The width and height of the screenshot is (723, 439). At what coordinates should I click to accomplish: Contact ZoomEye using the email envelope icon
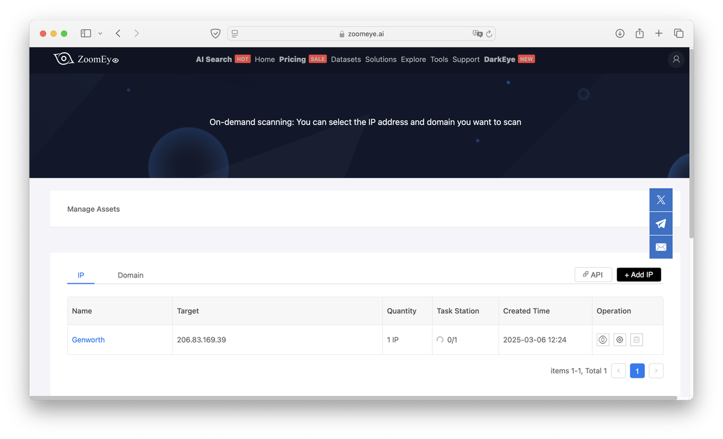point(660,247)
